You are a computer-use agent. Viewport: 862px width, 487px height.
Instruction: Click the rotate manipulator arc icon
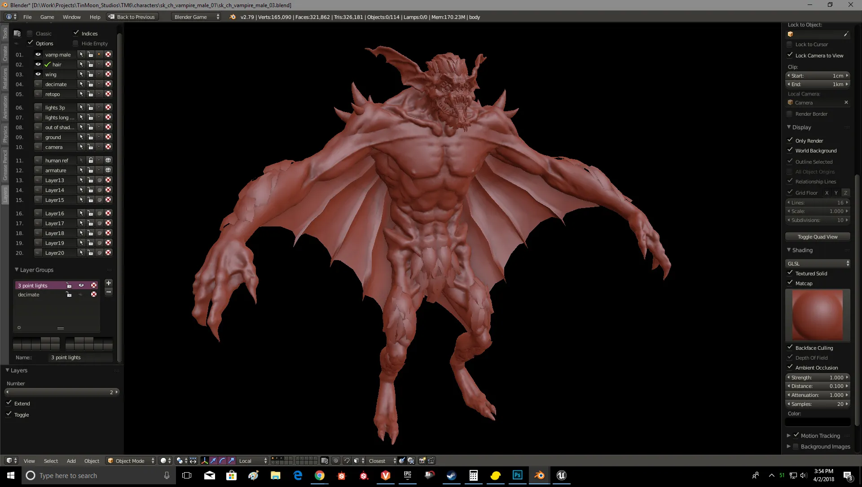[x=222, y=461]
